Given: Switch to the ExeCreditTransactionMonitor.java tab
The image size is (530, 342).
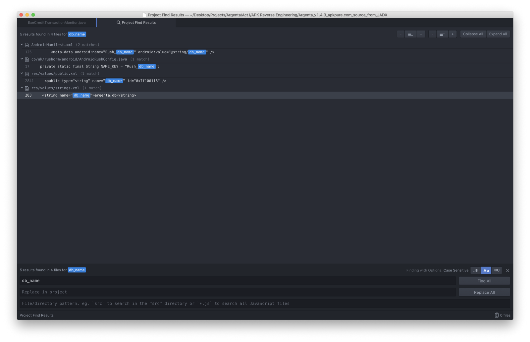Looking at the screenshot, I should point(57,22).
